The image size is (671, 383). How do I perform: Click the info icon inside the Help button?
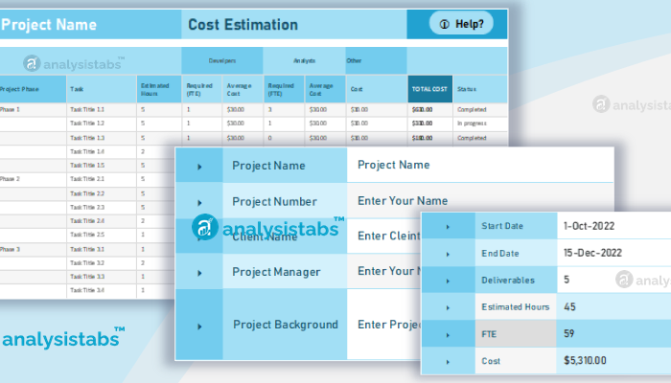coord(443,24)
